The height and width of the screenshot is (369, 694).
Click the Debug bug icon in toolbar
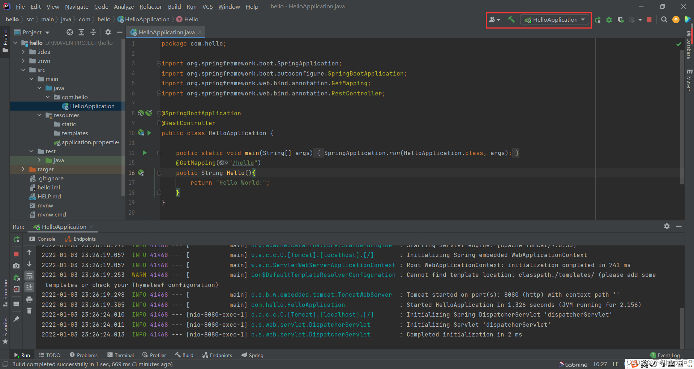point(609,20)
